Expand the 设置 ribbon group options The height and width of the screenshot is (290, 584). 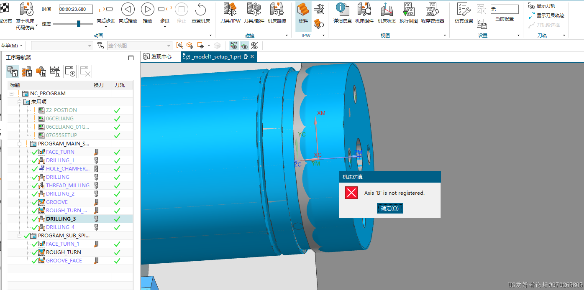pos(518,36)
